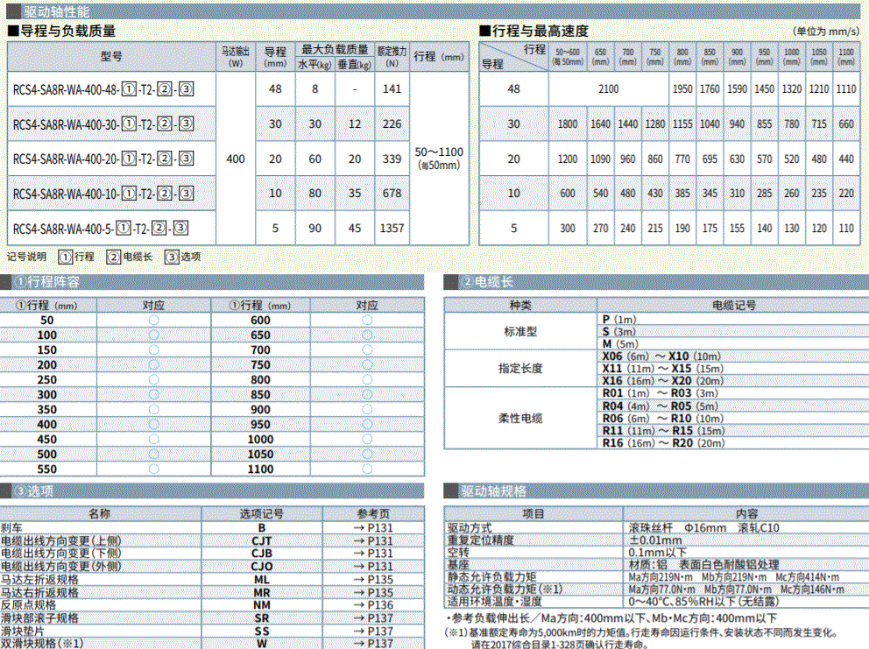The image size is (869, 649).
Task: Select the brake option code "B"
Action: tap(262, 528)
